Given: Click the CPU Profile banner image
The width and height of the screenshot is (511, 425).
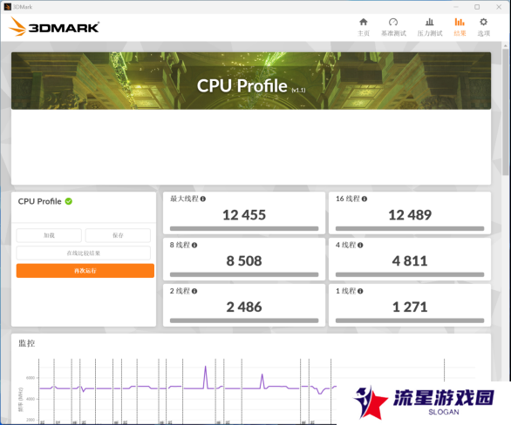Looking at the screenshot, I should click(251, 81).
